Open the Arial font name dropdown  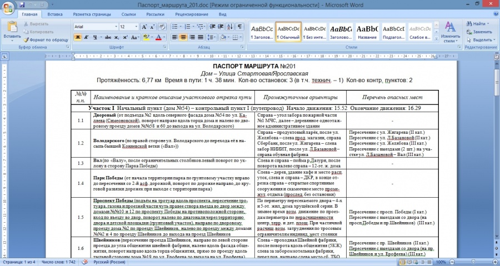(116, 27)
